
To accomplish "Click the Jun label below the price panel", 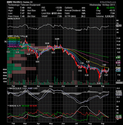I will pos(63,86).
